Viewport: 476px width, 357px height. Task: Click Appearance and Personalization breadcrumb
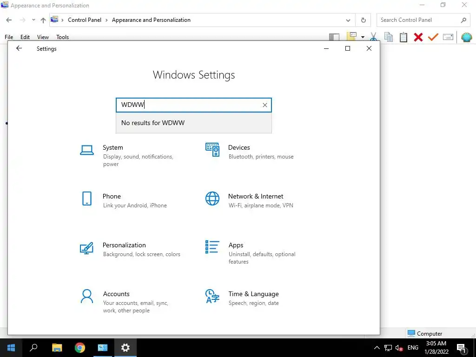click(151, 20)
